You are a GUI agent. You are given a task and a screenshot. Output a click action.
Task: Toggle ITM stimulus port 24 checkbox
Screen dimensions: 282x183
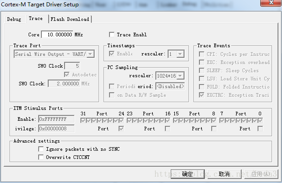[121, 120]
